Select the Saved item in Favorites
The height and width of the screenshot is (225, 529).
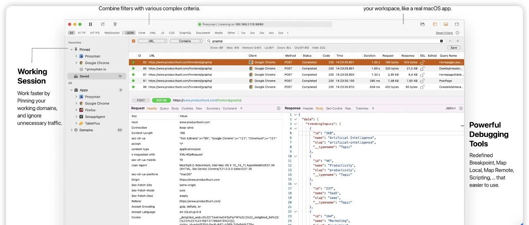coord(97,76)
